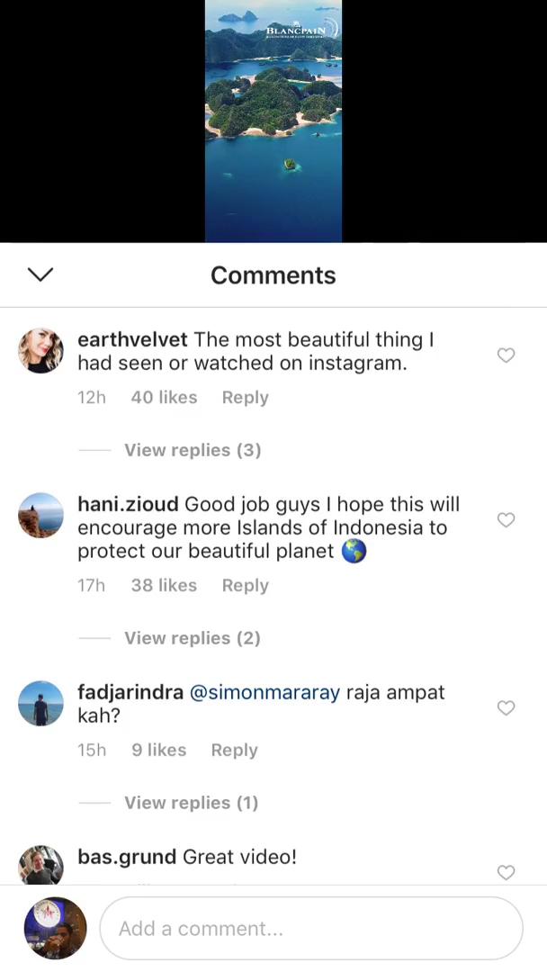Show the 2 replies to hani.zioud
Viewport: 547px width, 972px height.
pos(192,637)
